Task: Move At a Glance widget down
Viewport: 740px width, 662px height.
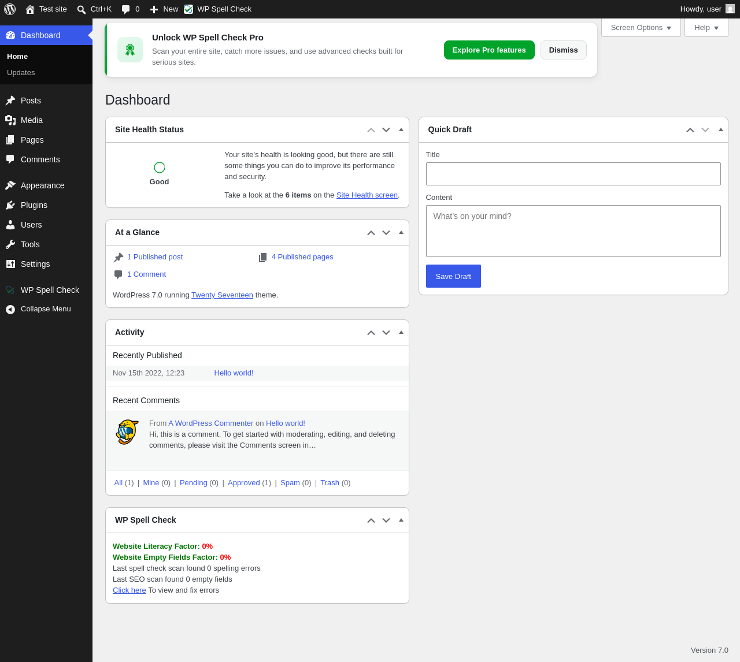Action: click(x=386, y=233)
